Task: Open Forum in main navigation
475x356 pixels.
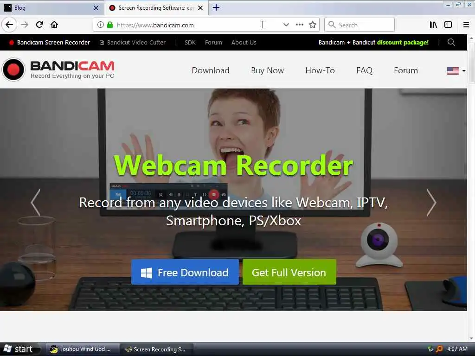Action: (405, 70)
